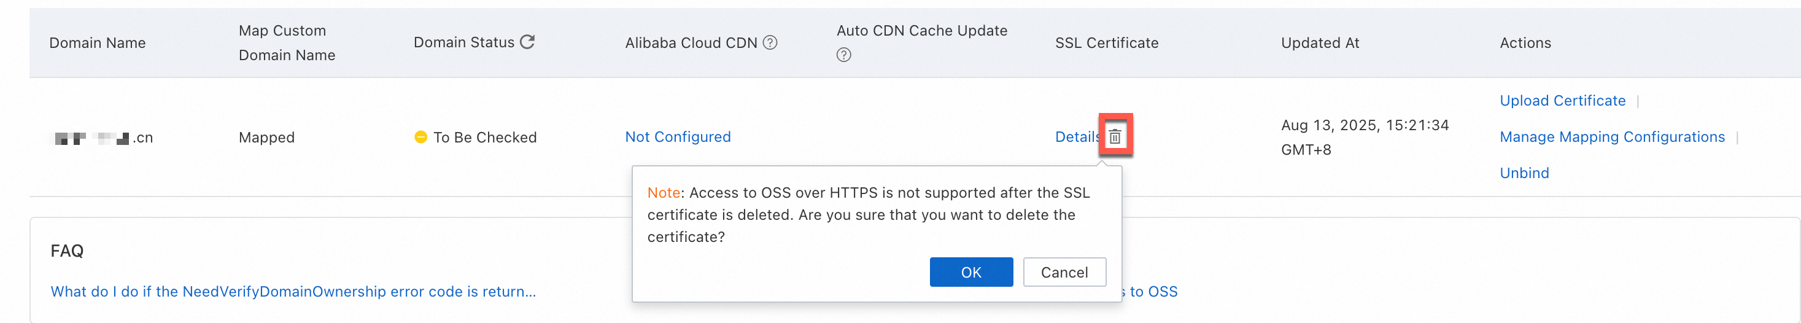This screenshot has width=1801, height=323.
Task: Open the Auto CDN Cache Update help tooltip
Action: pyautogui.click(x=844, y=55)
